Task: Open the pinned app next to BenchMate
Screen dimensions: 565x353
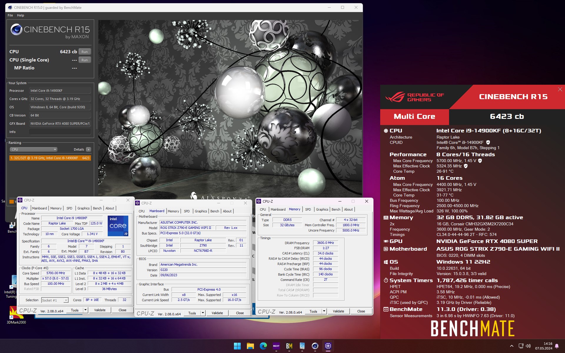Action: [x=302, y=346]
